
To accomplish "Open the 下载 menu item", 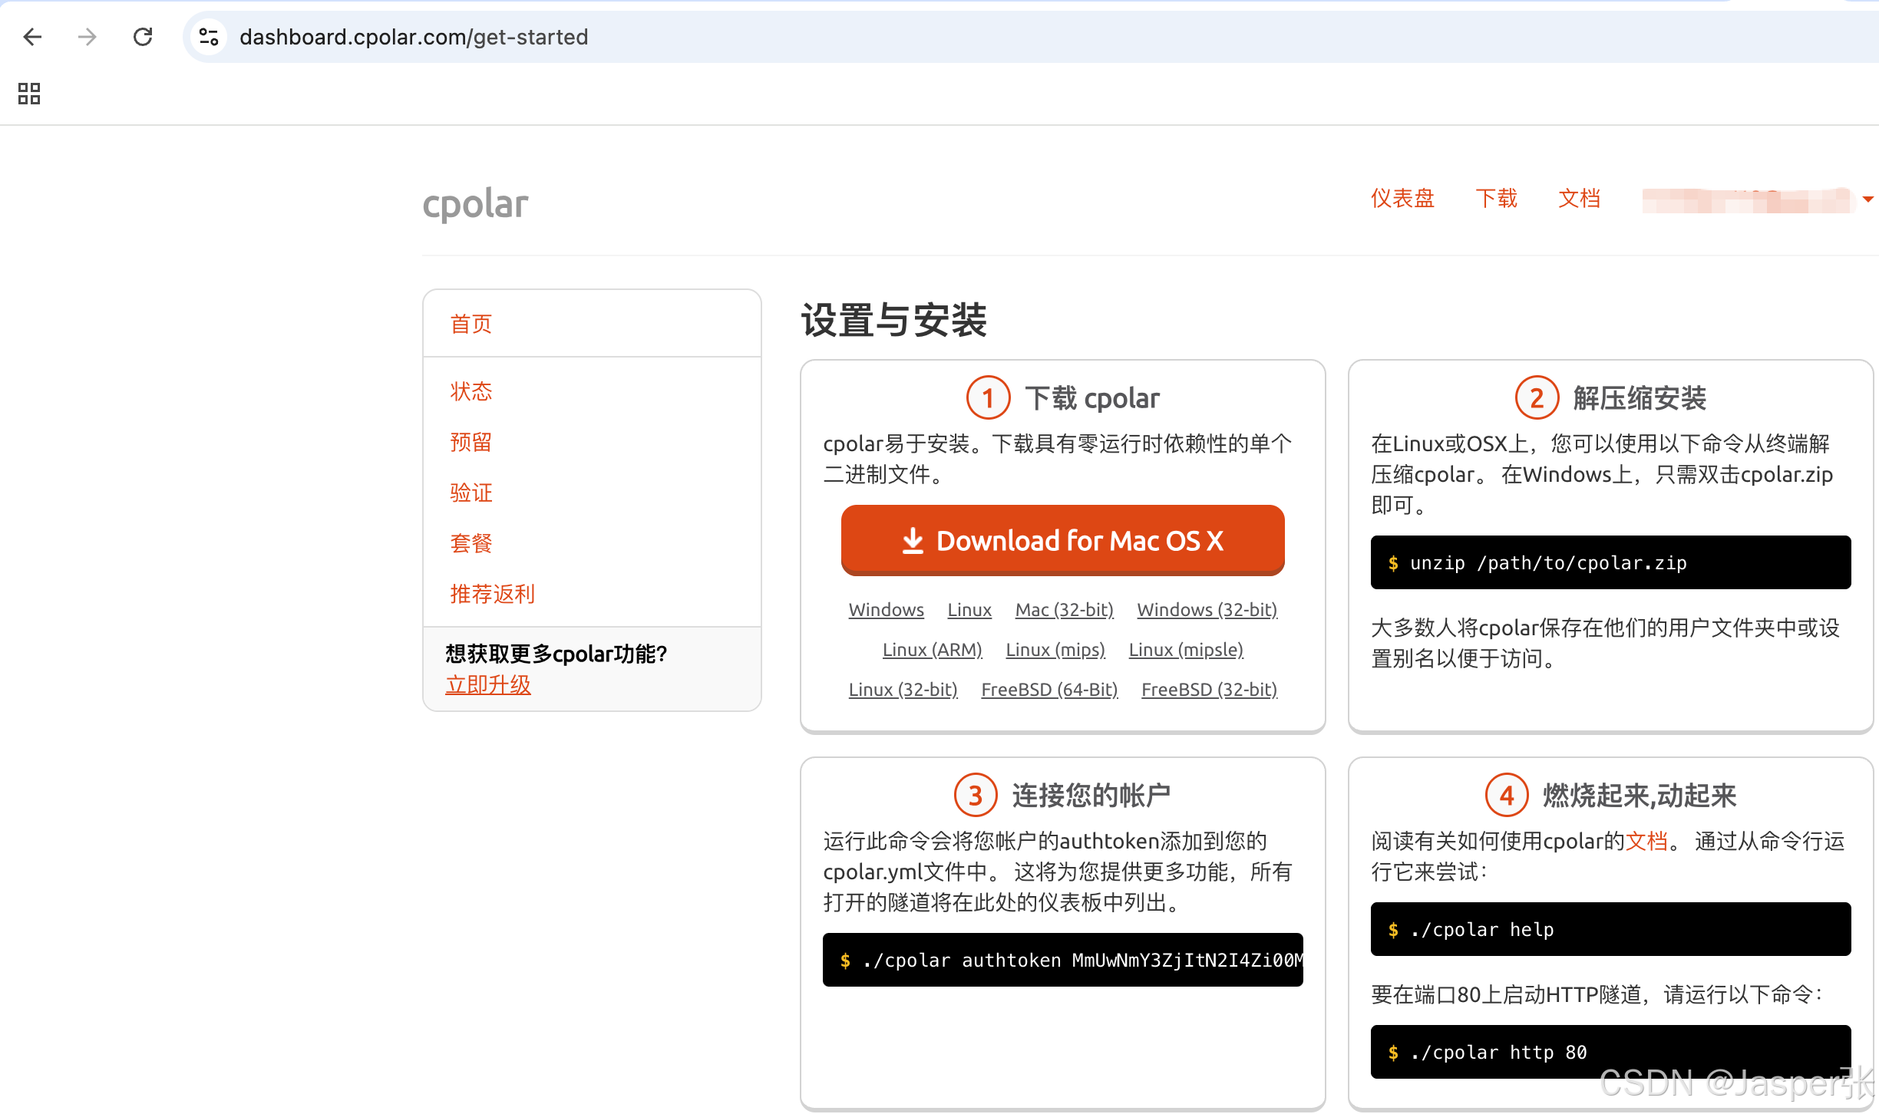I will tap(1496, 199).
